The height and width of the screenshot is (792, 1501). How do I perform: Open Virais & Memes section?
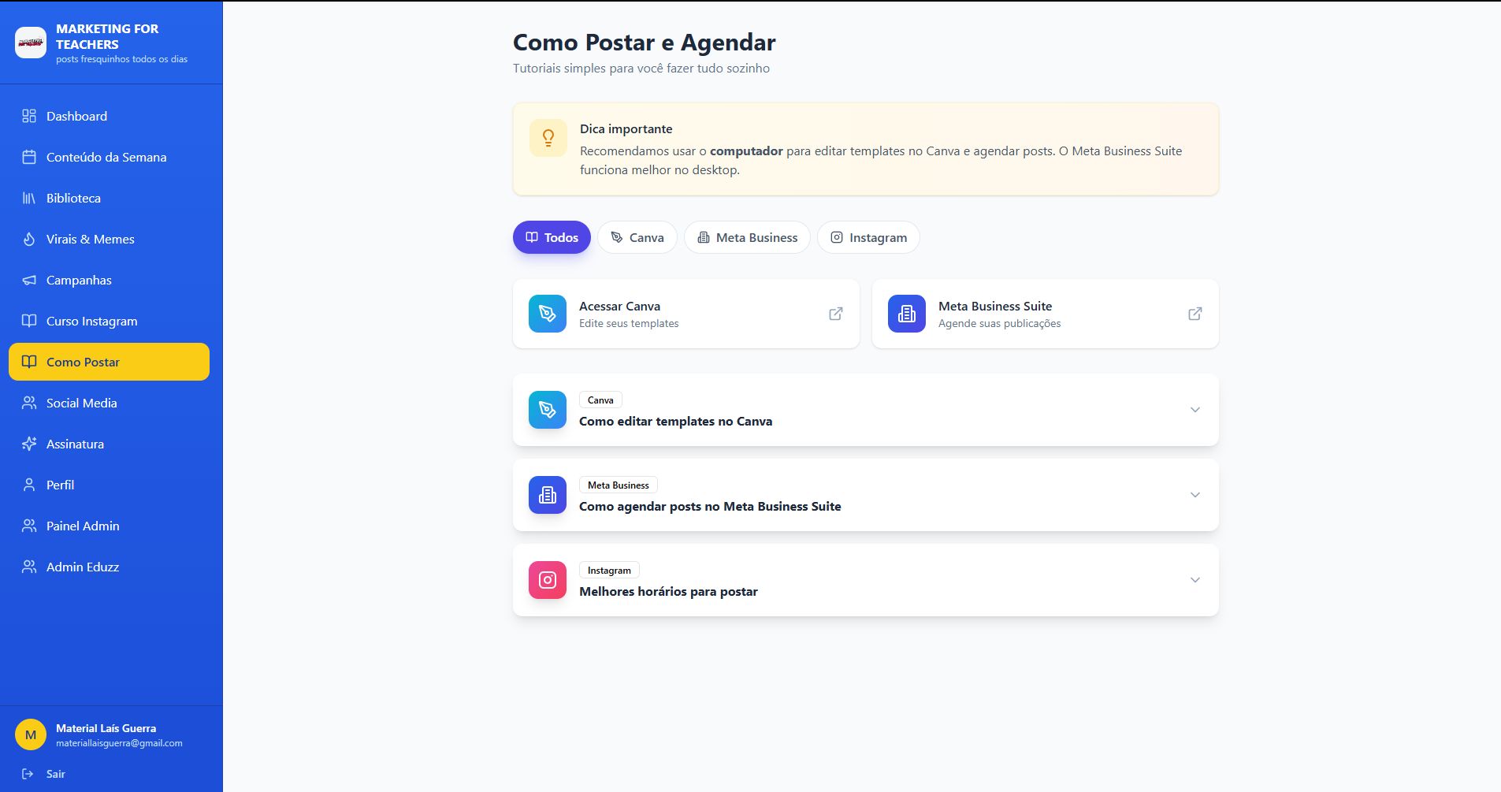(109, 239)
